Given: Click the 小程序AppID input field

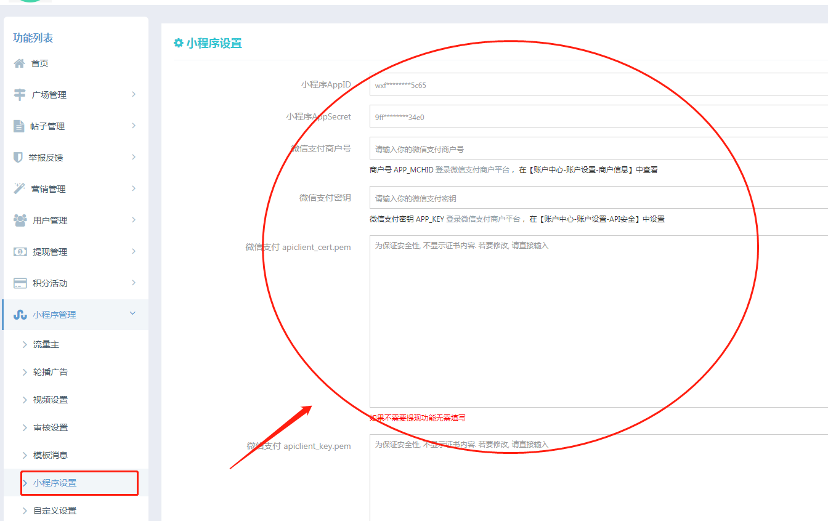Looking at the screenshot, I should [598, 85].
